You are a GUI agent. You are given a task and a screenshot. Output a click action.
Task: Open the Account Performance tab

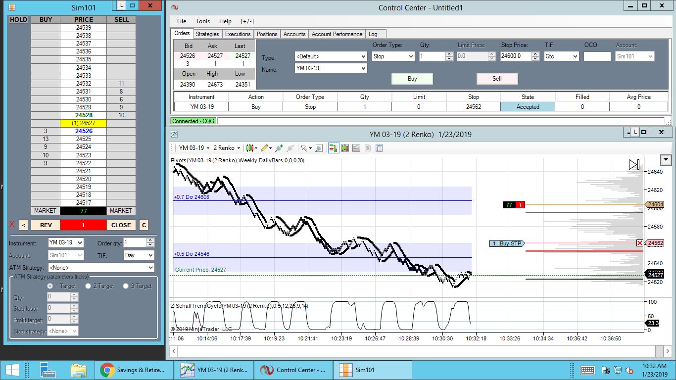click(337, 34)
